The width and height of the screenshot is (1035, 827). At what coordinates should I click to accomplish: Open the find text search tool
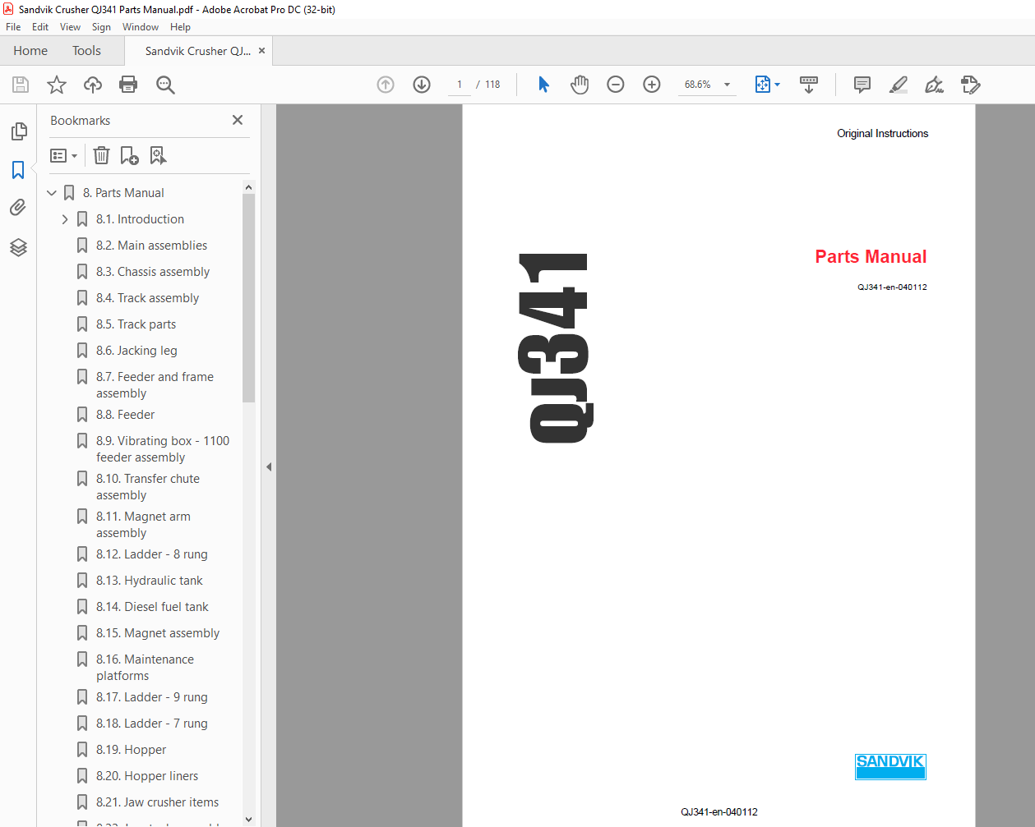point(165,85)
